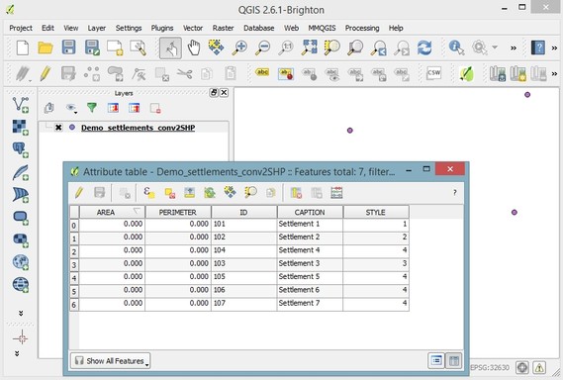Switch attribute table to table view
563x380 pixels.
coord(454,360)
